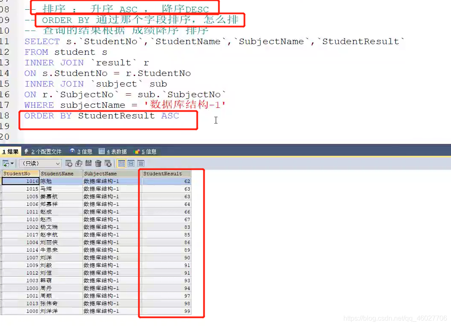
Task: Open the export results icon
Action: (6, 163)
